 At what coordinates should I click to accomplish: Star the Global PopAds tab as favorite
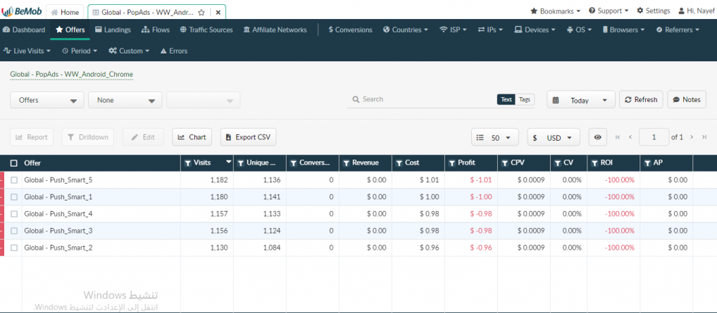pos(201,12)
